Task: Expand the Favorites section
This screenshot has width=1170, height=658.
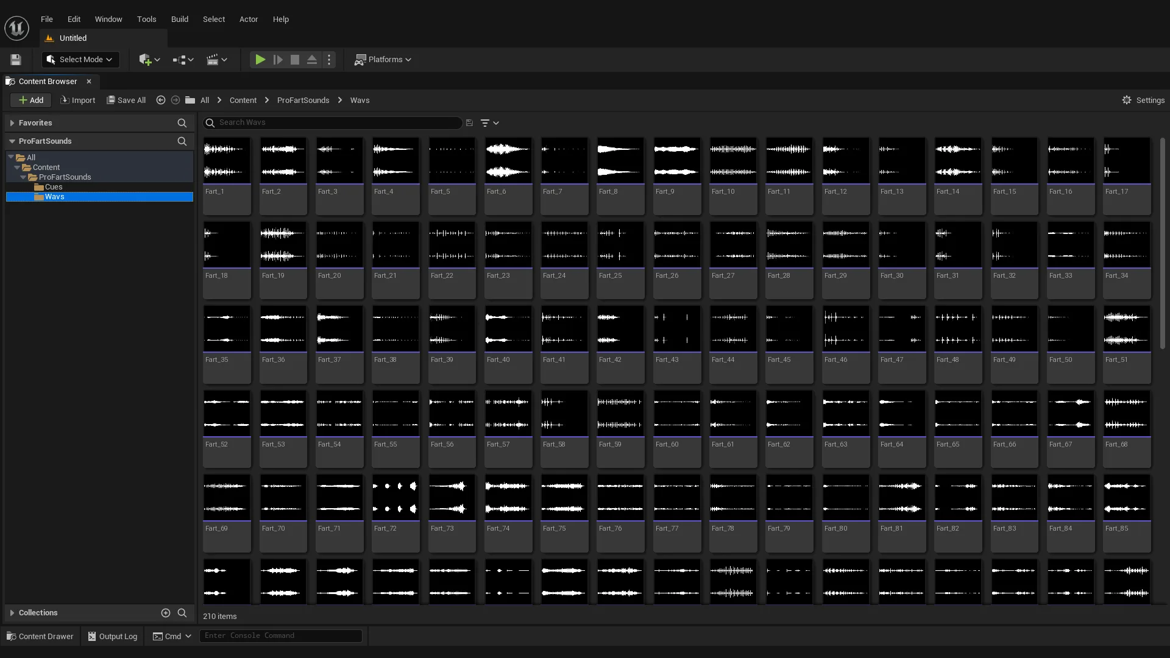Action: coord(12,122)
